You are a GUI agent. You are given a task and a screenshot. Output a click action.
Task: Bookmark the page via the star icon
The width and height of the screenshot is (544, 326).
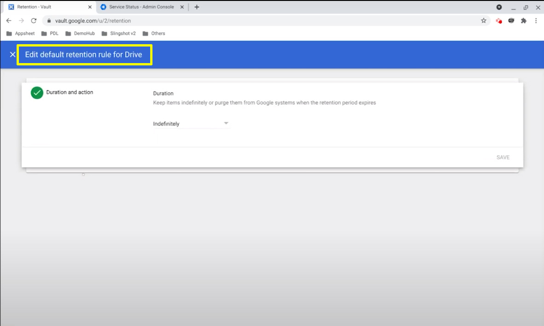point(484,20)
